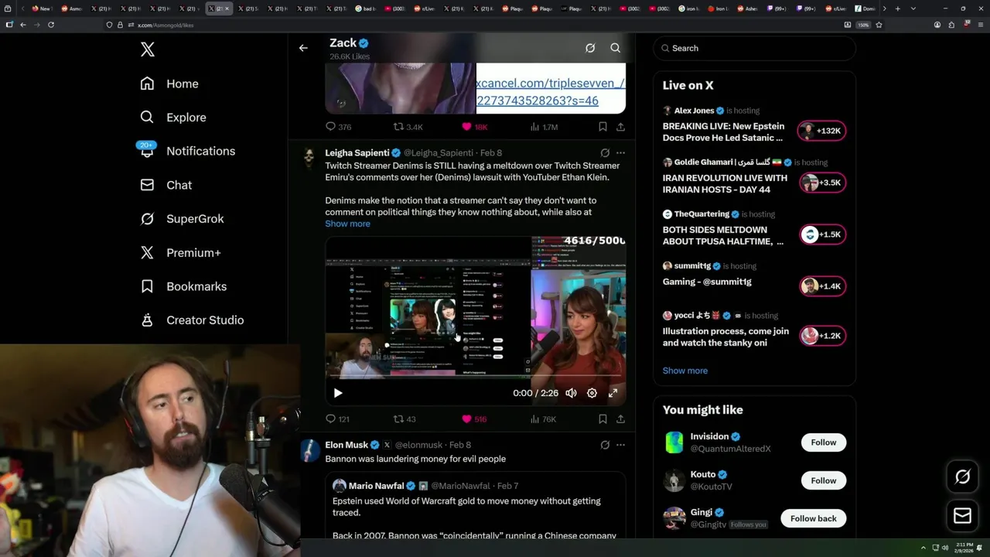Open Elon Musk's profile name

click(x=346, y=445)
